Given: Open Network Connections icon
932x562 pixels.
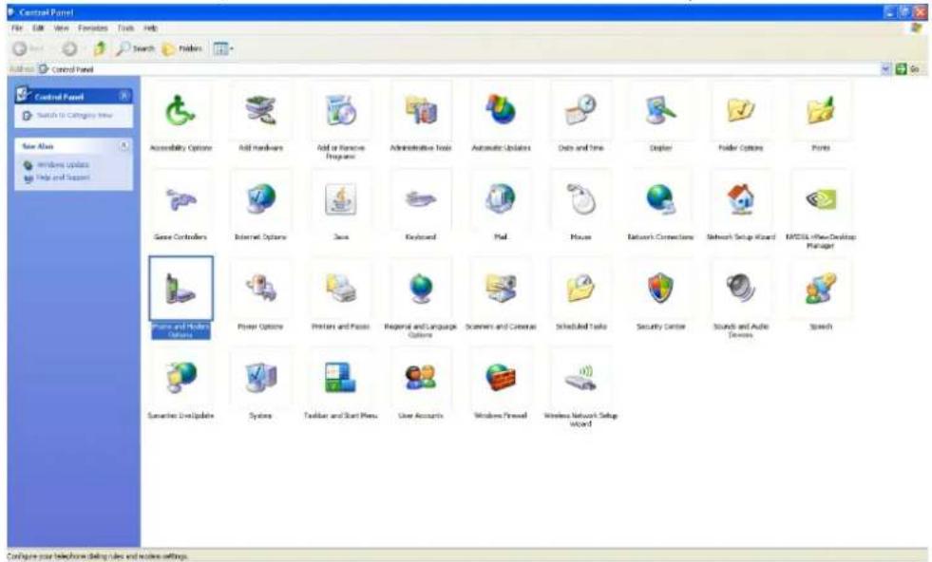Looking at the screenshot, I should pos(660,200).
